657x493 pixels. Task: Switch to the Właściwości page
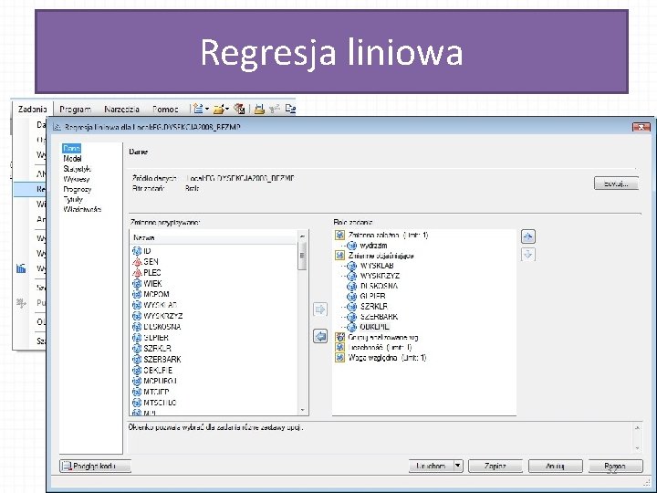coord(82,209)
